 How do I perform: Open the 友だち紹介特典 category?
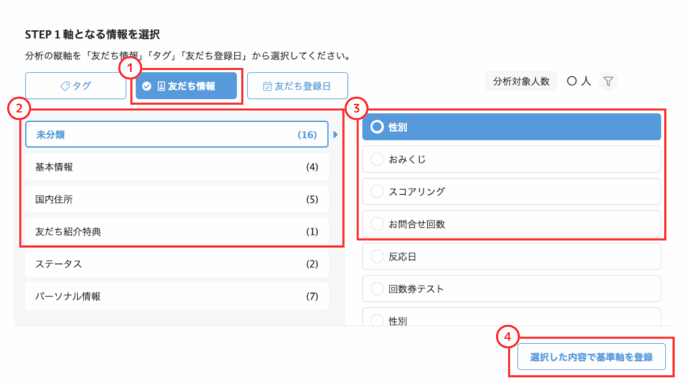(176, 231)
